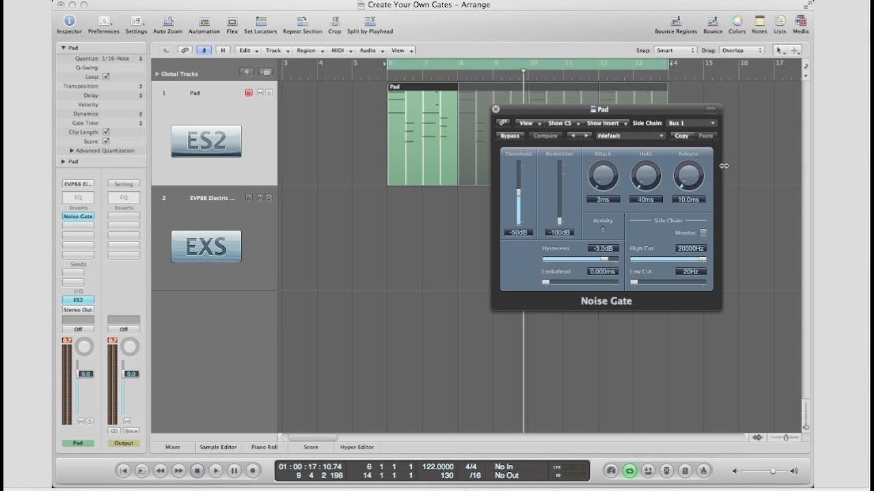Open the Quantize 1/16-Note popup
This screenshot has height=491, width=874.
[x=122, y=59]
